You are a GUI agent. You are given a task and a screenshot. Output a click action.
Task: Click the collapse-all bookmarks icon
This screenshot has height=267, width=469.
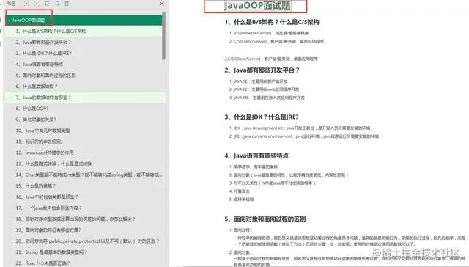[37, 4]
